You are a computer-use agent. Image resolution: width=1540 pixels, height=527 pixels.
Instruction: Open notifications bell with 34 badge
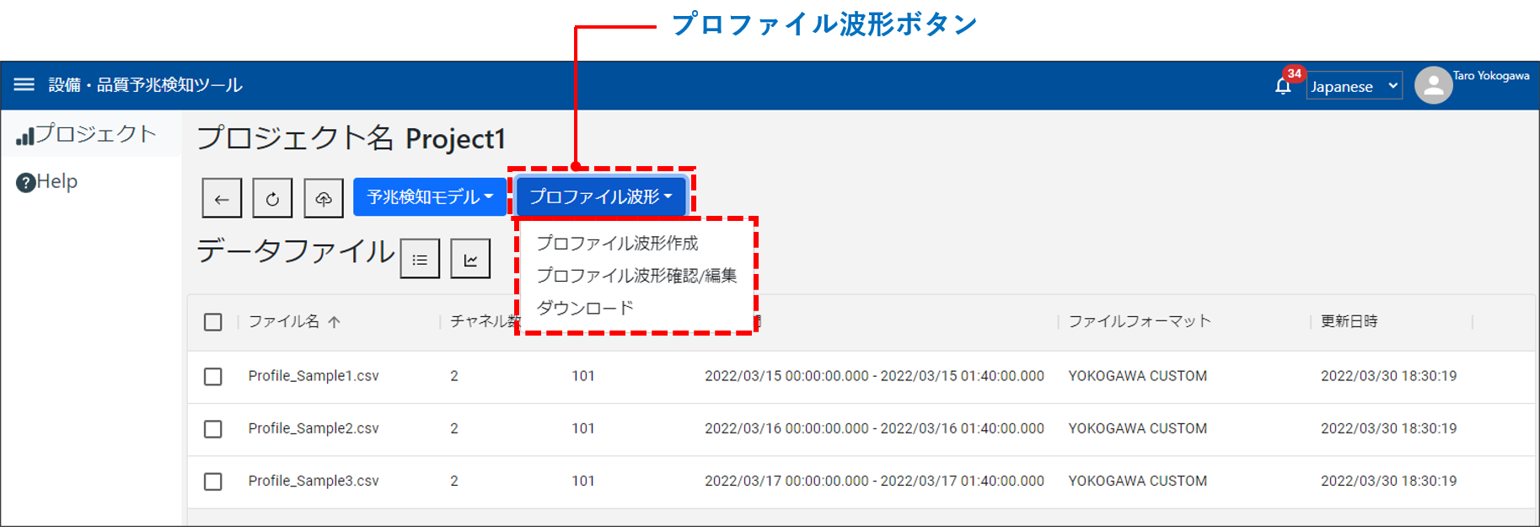(1283, 86)
